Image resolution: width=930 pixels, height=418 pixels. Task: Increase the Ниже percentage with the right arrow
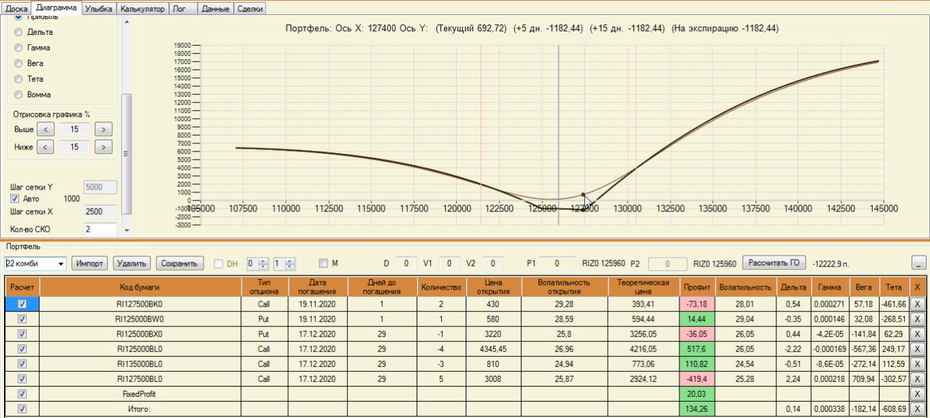coord(103,147)
